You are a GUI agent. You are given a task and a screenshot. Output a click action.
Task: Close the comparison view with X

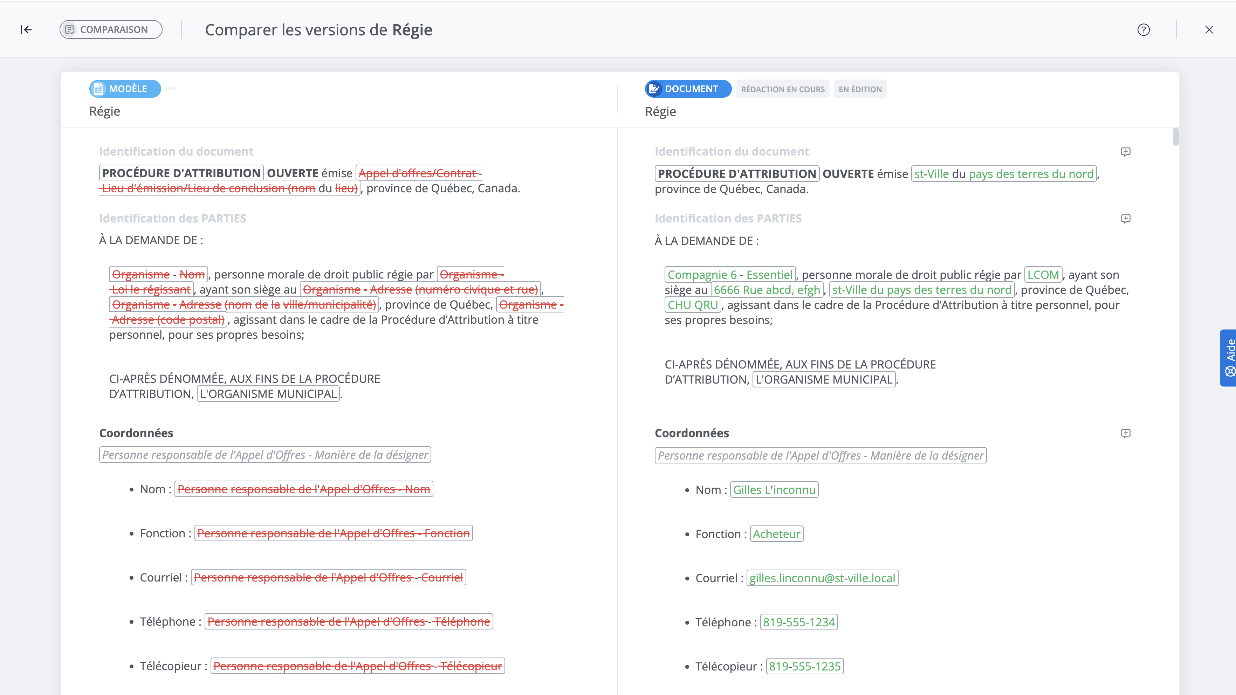pos(1209,30)
